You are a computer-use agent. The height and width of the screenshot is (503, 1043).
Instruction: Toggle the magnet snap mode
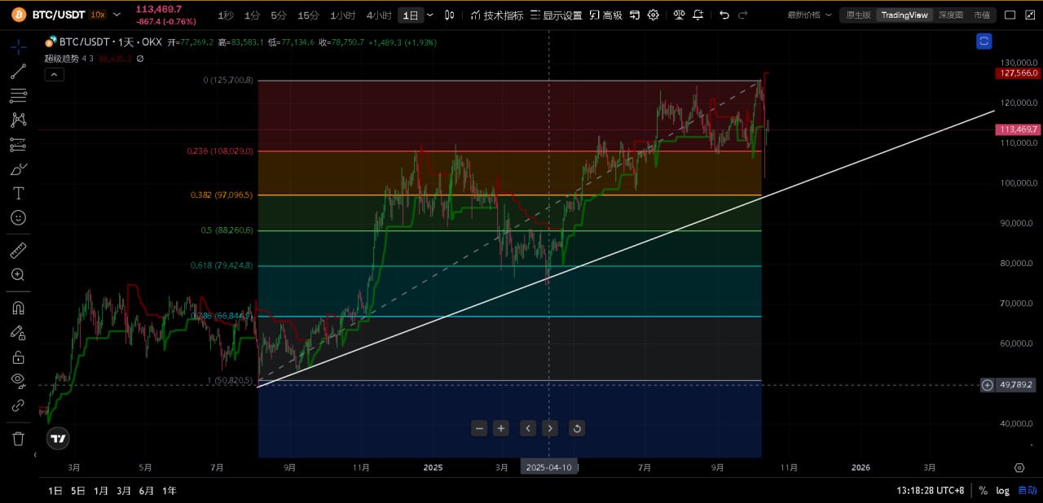point(18,308)
